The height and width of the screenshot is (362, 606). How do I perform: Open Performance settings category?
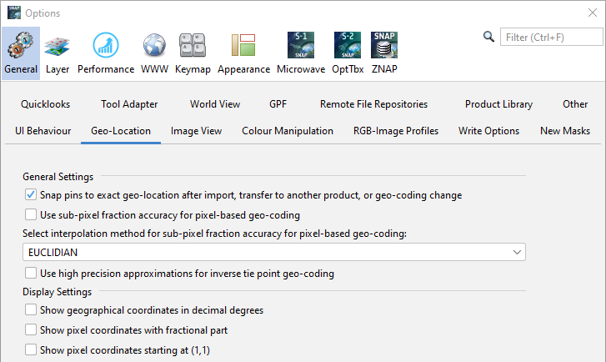[106, 53]
